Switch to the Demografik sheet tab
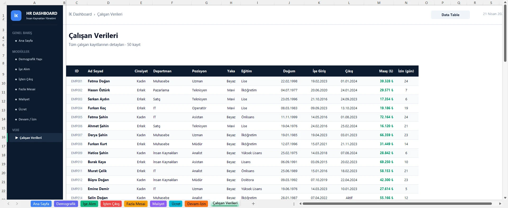The image size is (508, 208). click(x=66, y=204)
